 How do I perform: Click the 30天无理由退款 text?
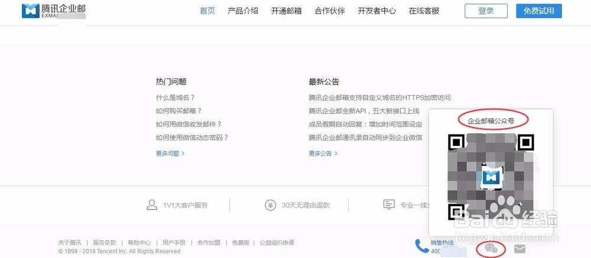point(306,205)
